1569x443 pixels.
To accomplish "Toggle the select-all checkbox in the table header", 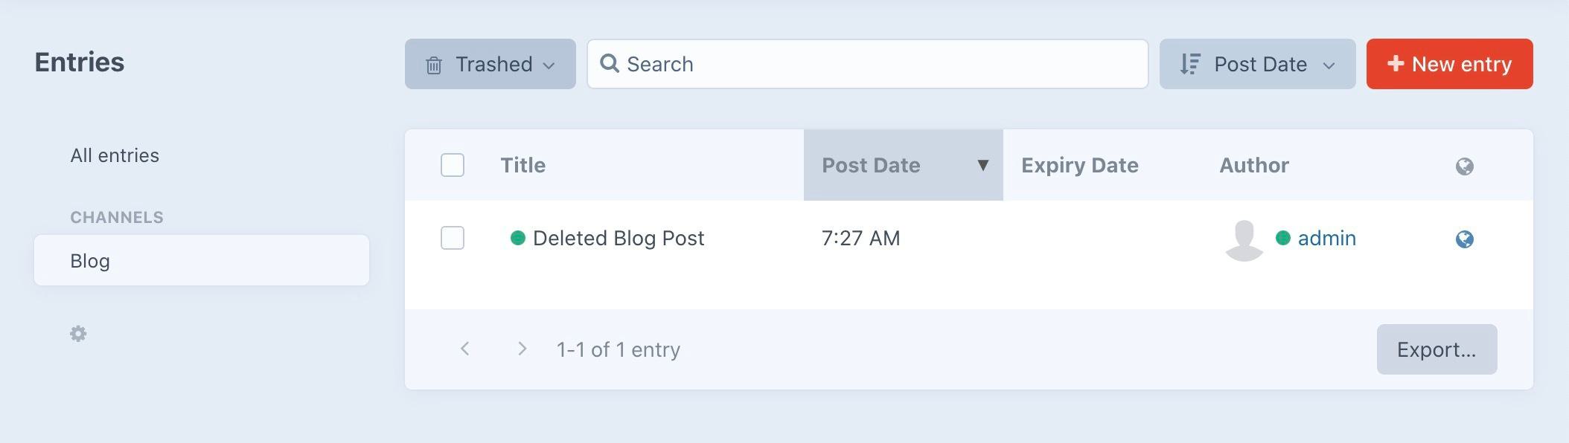I will [x=452, y=165].
